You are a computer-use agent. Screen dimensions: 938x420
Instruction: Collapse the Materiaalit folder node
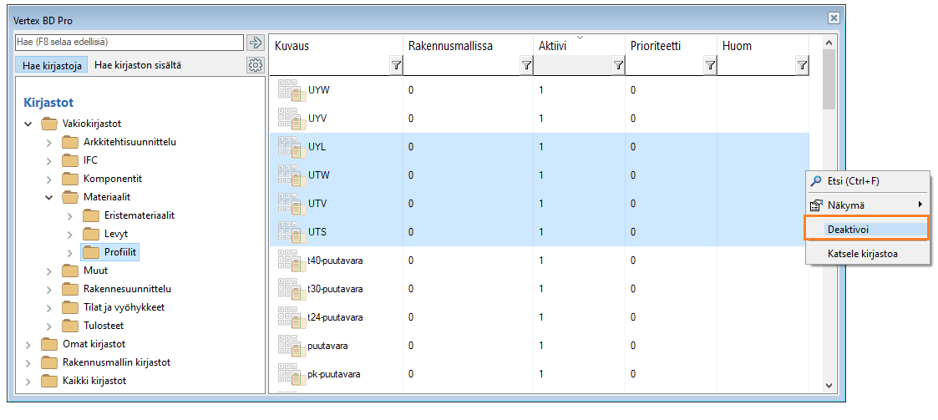click(49, 198)
